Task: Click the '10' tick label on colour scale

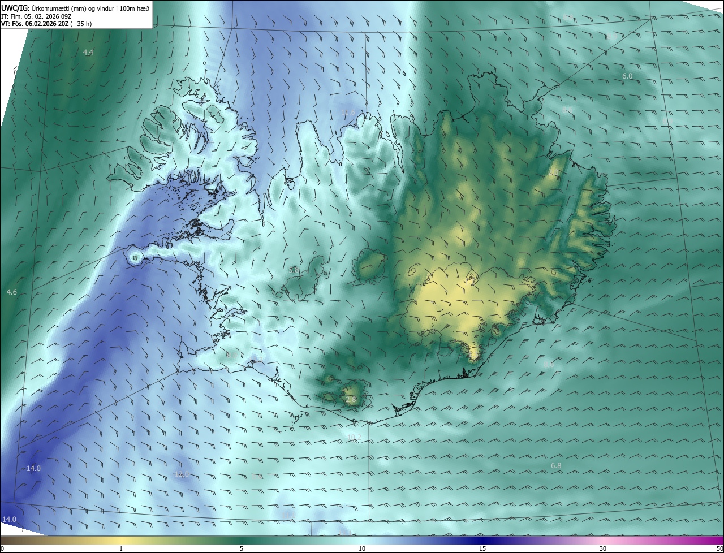Action: (x=362, y=548)
